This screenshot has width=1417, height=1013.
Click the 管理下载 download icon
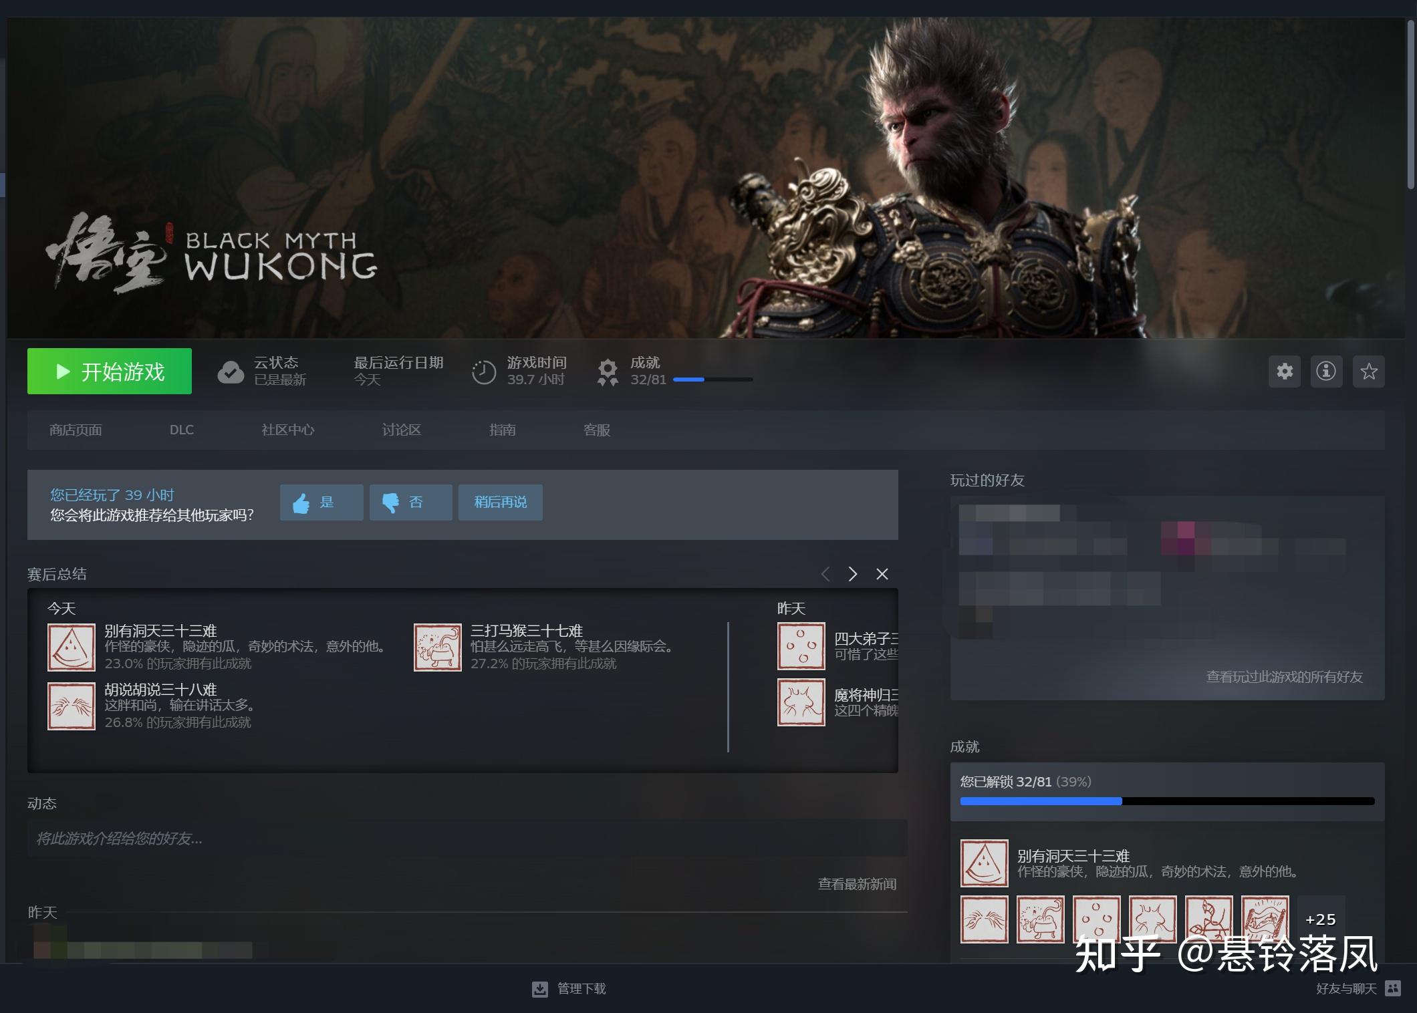[540, 989]
